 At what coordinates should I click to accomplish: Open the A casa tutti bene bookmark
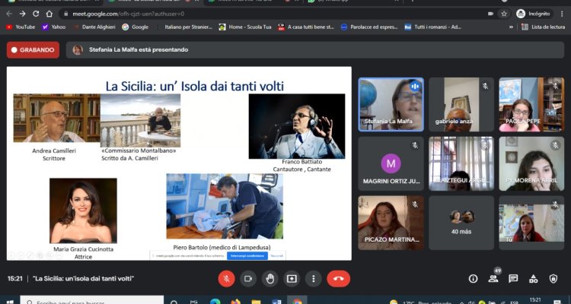pyautogui.click(x=306, y=27)
